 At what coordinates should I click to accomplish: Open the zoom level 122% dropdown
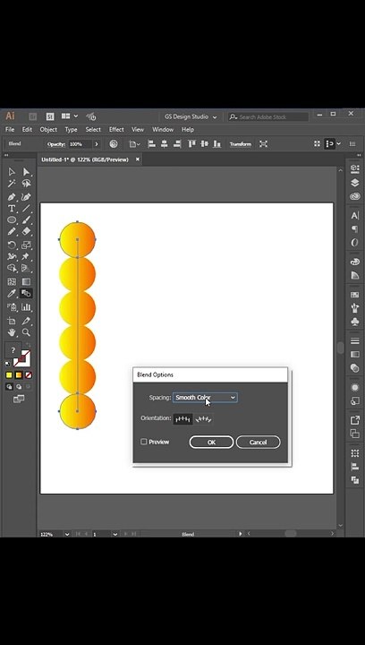coord(67,534)
